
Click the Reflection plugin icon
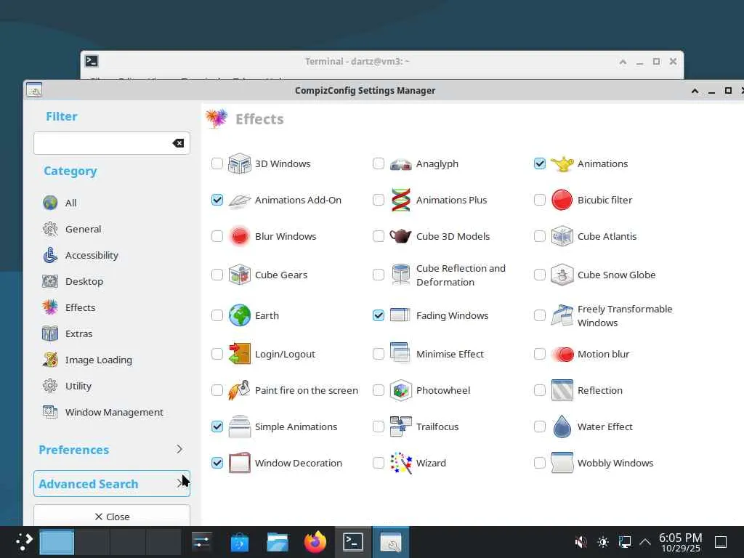[562, 390]
